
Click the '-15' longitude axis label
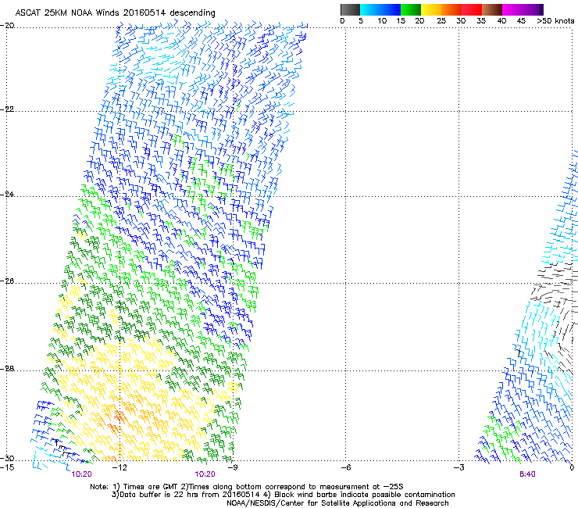pos(7,467)
